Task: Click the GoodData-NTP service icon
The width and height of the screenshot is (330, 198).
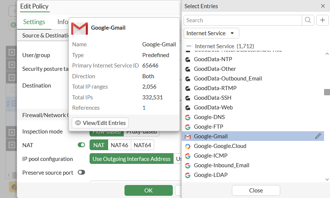Action: pos(188,59)
